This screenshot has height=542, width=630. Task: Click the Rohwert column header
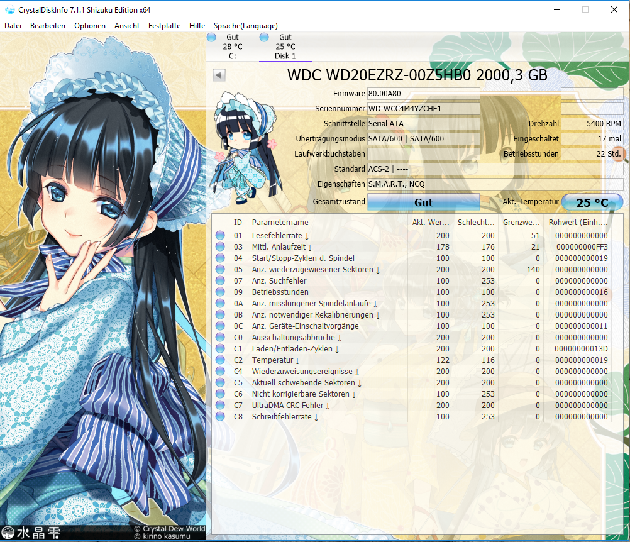coord(578,222)
